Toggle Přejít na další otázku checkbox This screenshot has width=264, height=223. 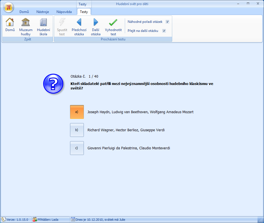164,31
